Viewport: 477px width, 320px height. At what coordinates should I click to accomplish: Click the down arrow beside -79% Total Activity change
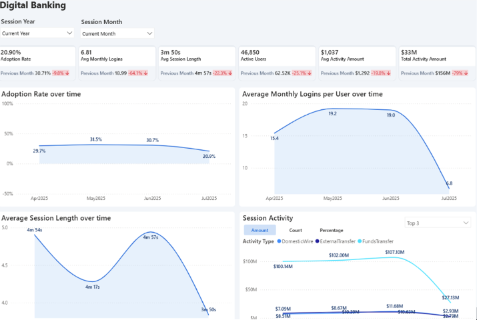pyautogui.click(x=465, y=73)
